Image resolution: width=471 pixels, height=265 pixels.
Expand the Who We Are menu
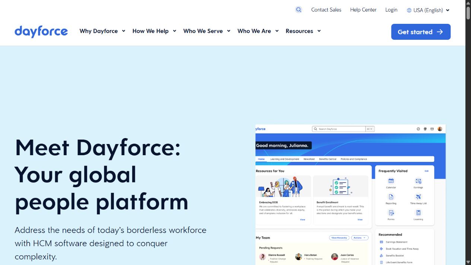258,31
